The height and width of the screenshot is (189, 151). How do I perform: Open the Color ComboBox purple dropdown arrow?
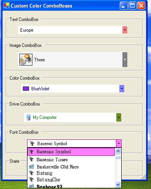(122, 88)
